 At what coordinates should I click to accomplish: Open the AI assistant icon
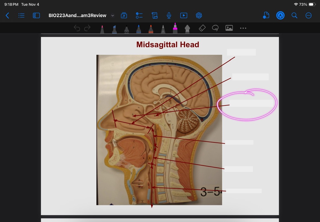(x=198, y=15)
